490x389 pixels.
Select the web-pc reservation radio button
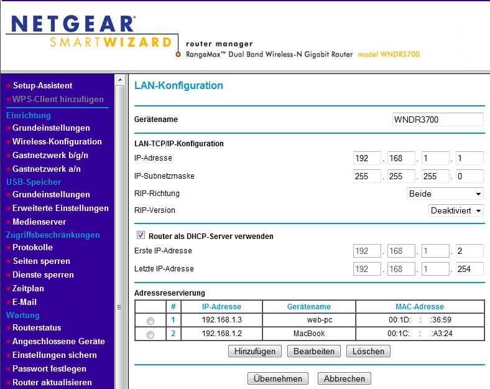tap(150, 321)
